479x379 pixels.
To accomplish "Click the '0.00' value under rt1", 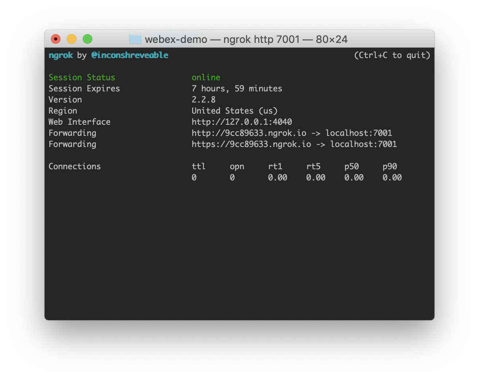I will coord(278,178).
